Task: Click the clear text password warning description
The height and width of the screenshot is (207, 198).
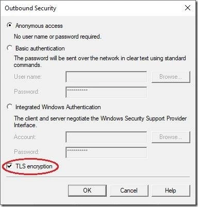Action: 100,61
